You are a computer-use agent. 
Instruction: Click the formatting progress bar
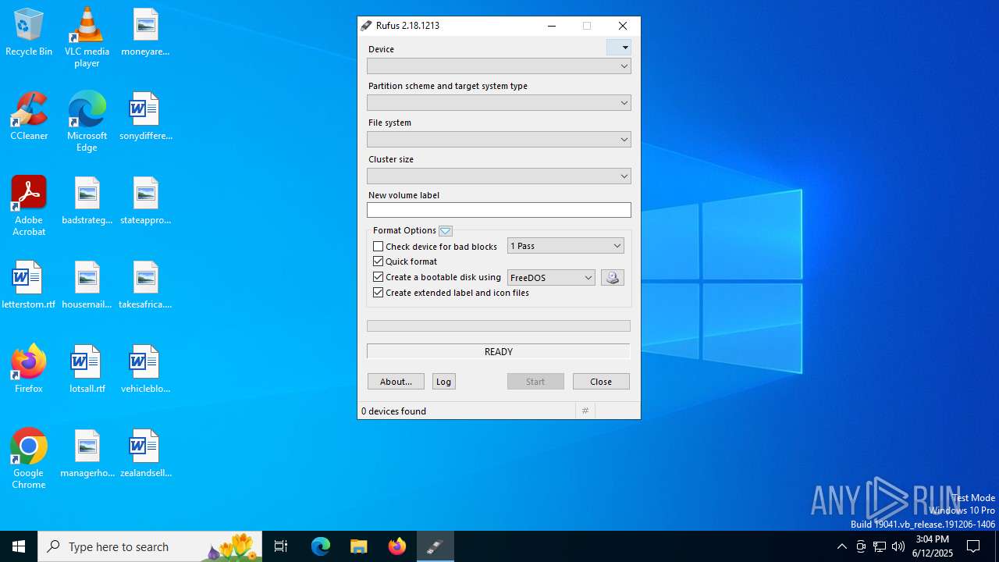pyautogui.click(x=499, y=325)
